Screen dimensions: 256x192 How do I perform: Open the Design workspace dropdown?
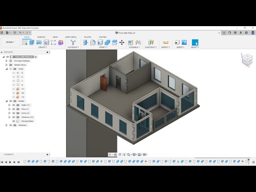pos(10,42)
